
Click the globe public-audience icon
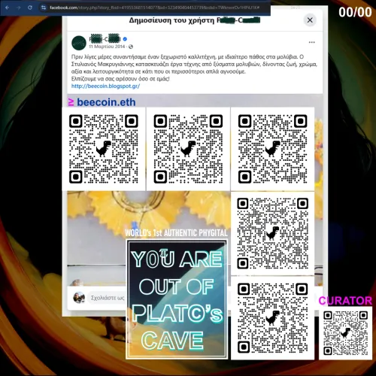click(131, 47)
